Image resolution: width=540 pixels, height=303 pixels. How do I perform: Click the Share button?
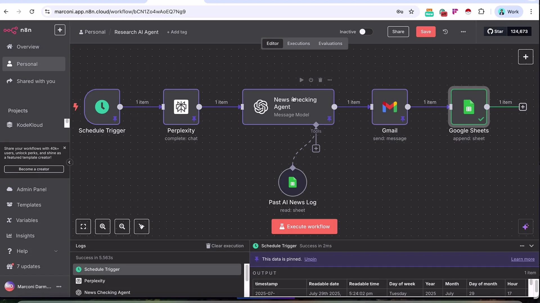pyautogui.click(x=398, y=32)
